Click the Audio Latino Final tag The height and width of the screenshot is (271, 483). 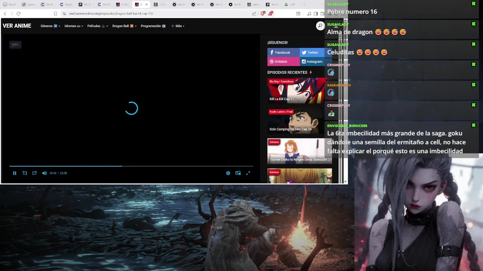click(281, 111)
